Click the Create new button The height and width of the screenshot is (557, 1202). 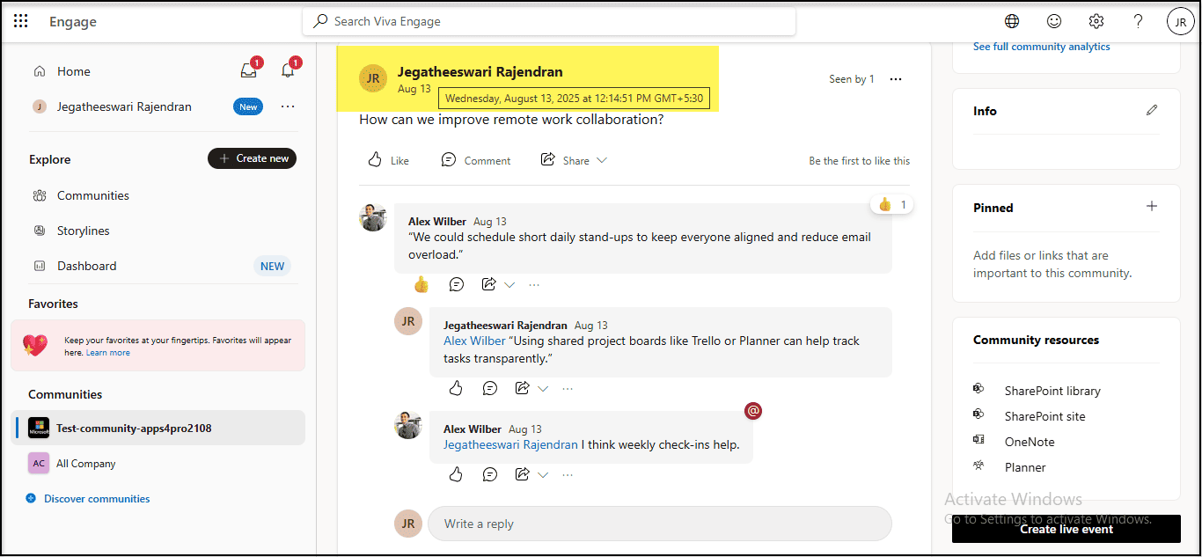(x=253, y=158)
